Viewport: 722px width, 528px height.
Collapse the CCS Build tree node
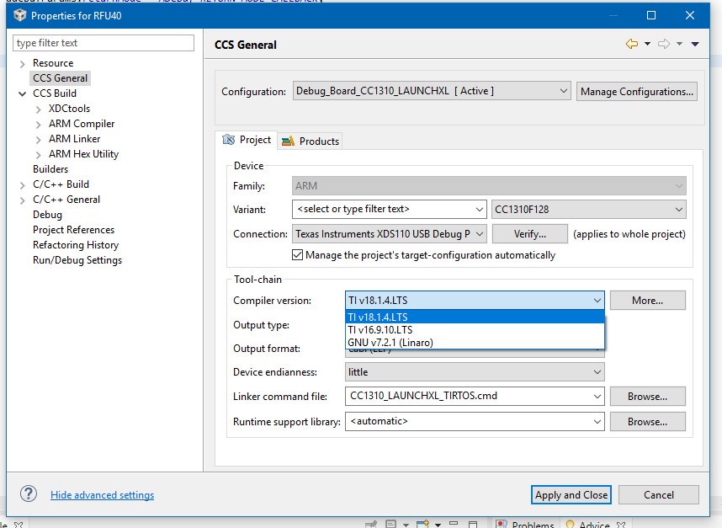tap(23, 93)
